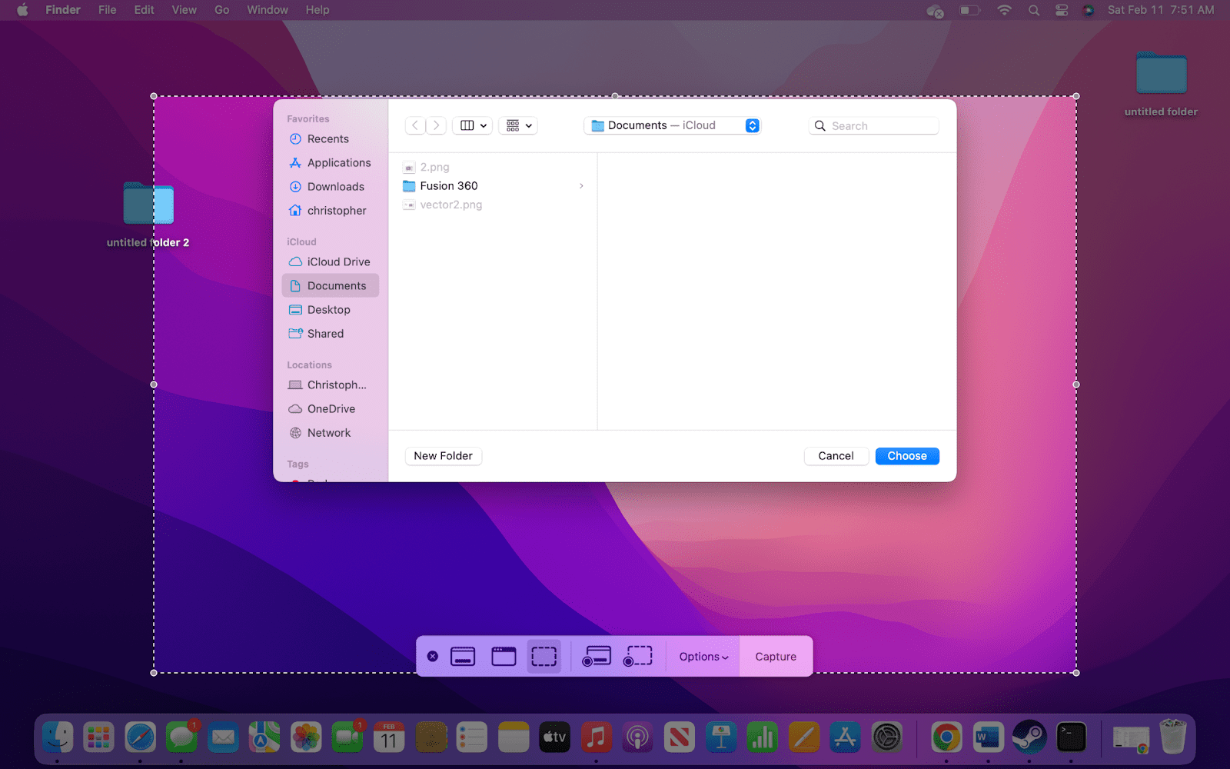Screen dimensions: 1230x769
Task: Open Mail from the Dock
Action: click(224, 738)
